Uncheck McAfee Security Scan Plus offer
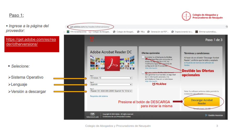This screenshot has height=131, width=236. [143, 57]
